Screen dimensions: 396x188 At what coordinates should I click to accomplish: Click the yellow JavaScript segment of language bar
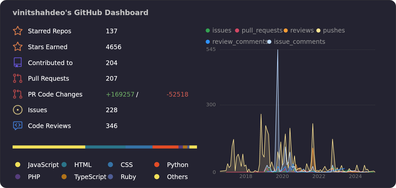pyautogui.click(x=49, y=147)
